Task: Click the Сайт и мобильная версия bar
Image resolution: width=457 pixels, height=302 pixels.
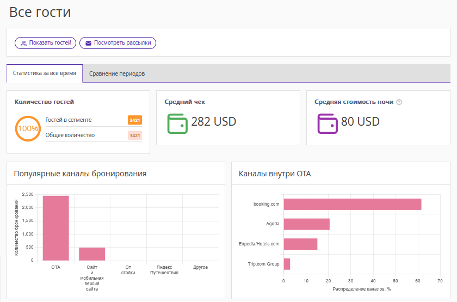Action: (92, 254)
